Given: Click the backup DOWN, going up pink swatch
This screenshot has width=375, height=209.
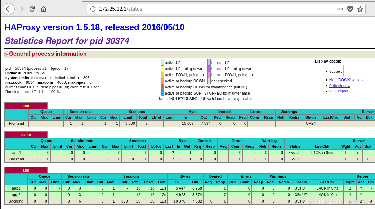Looking at the screenshot, I should tap(209, 75).
